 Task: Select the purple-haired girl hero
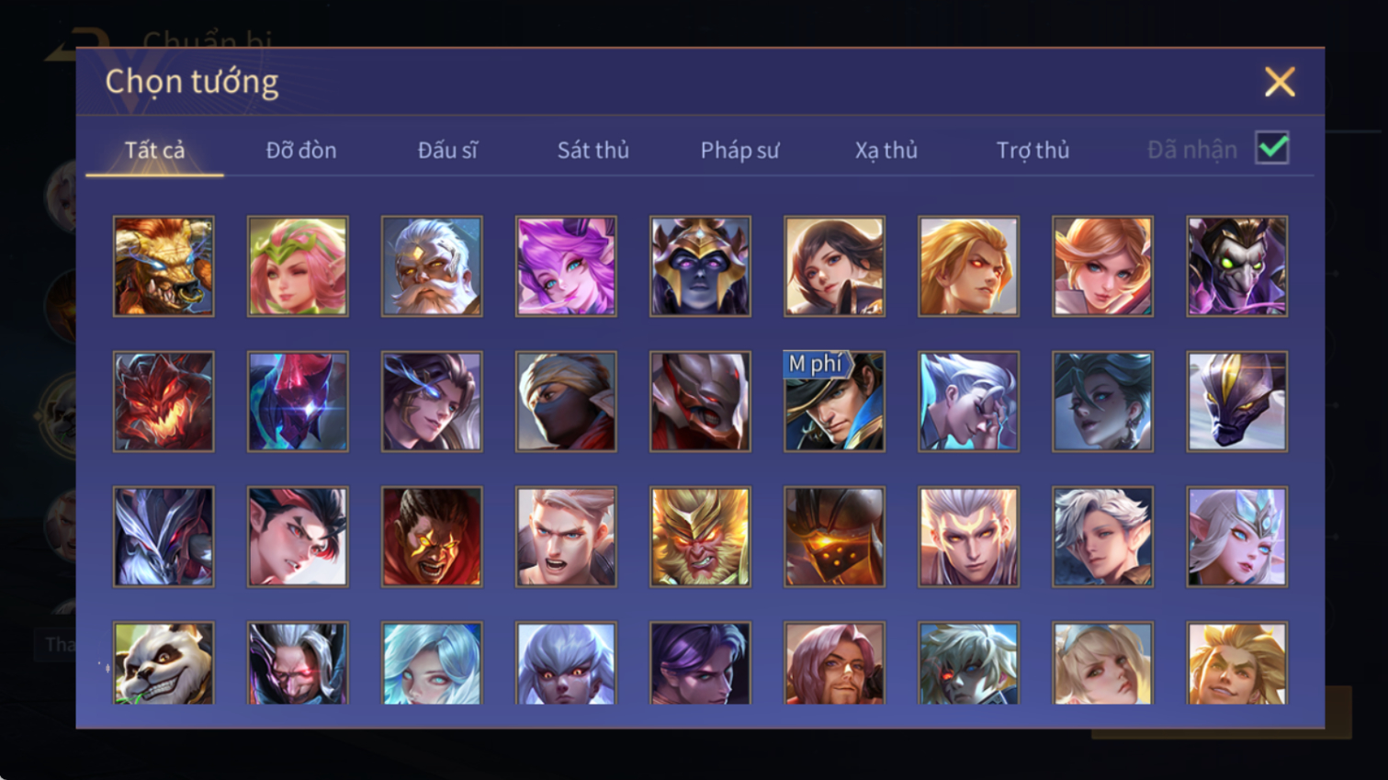click(566, 266)
